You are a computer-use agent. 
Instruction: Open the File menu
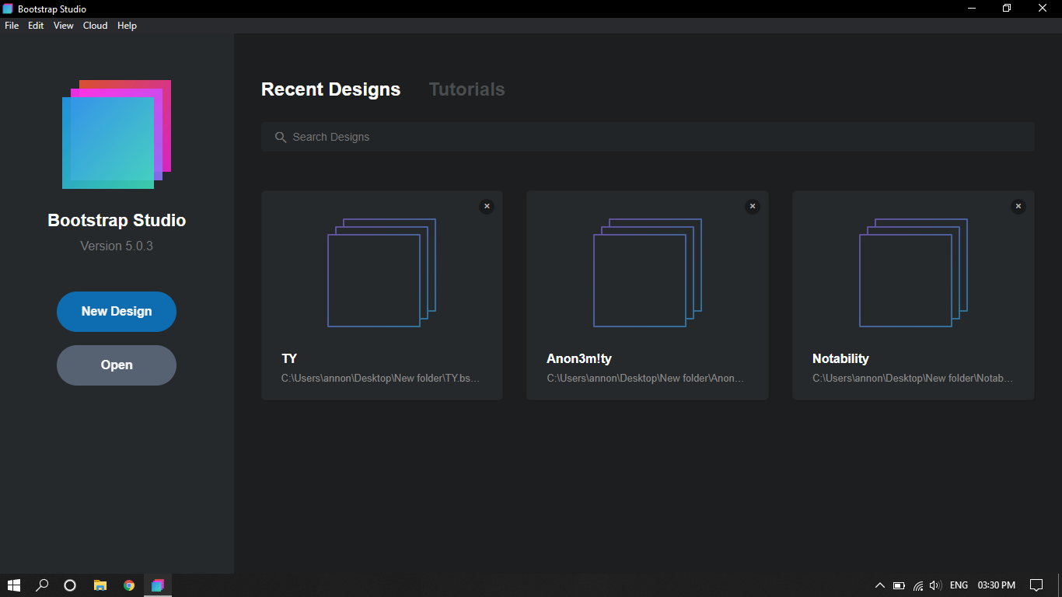coord(12,26)
